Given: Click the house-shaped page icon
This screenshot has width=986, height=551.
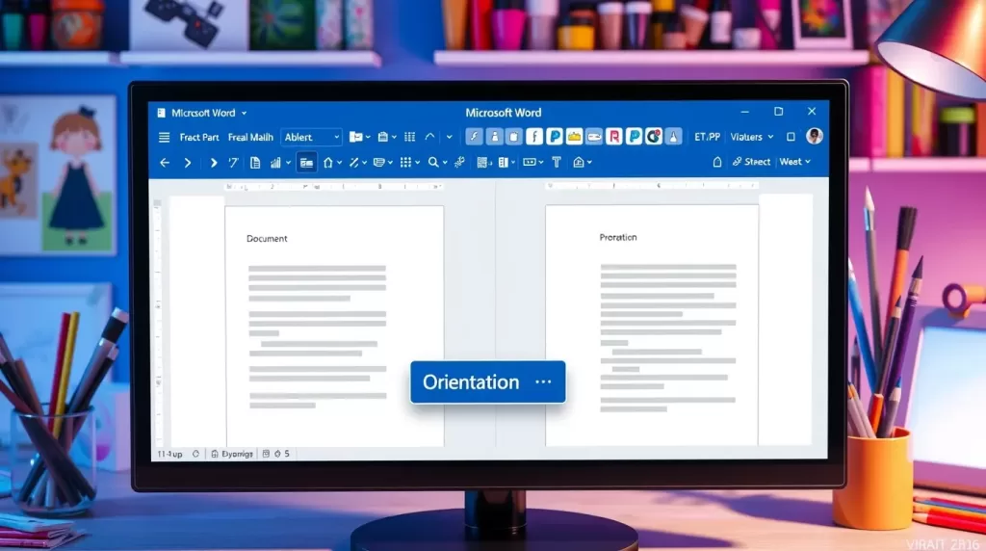Looking at the screenshot, I should pyautogui.click(x=579, y=162).
